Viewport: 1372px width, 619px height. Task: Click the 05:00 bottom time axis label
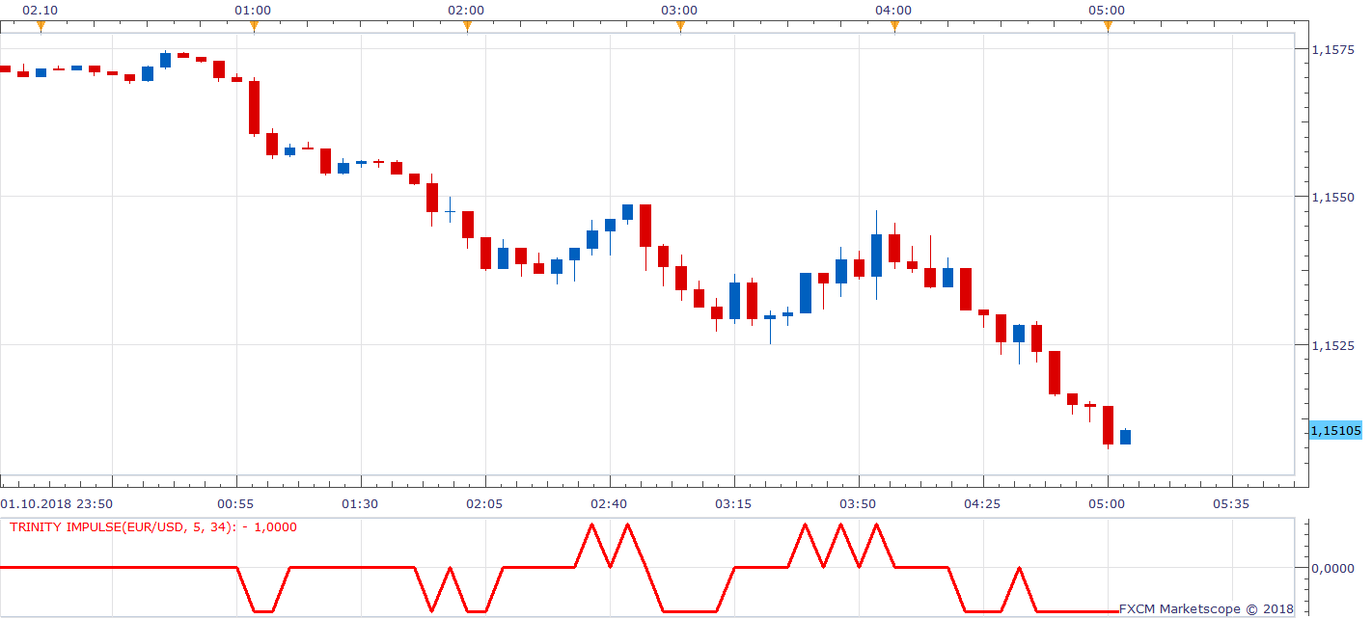coord(1107,504)
